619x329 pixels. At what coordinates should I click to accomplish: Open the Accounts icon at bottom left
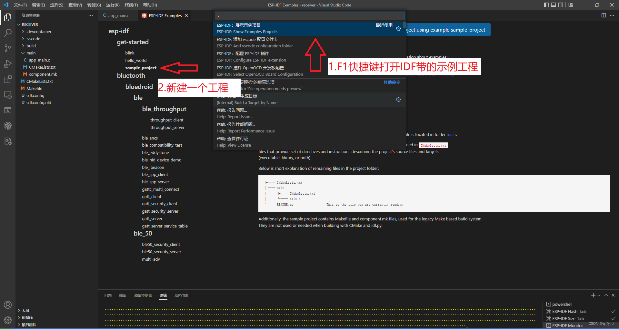coord(8,305)
